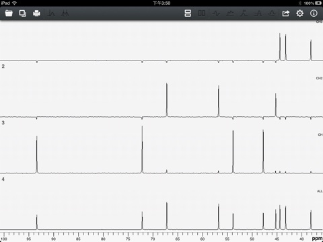
Task: Open the share export menu
Action: coord(286,13)
